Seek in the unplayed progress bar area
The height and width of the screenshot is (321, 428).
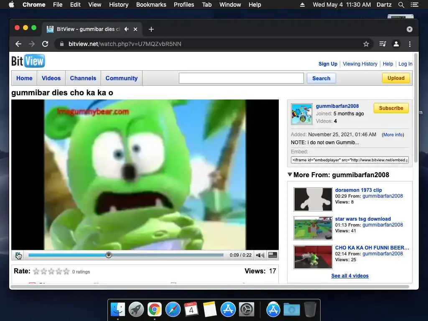click(x=168, y=255)
